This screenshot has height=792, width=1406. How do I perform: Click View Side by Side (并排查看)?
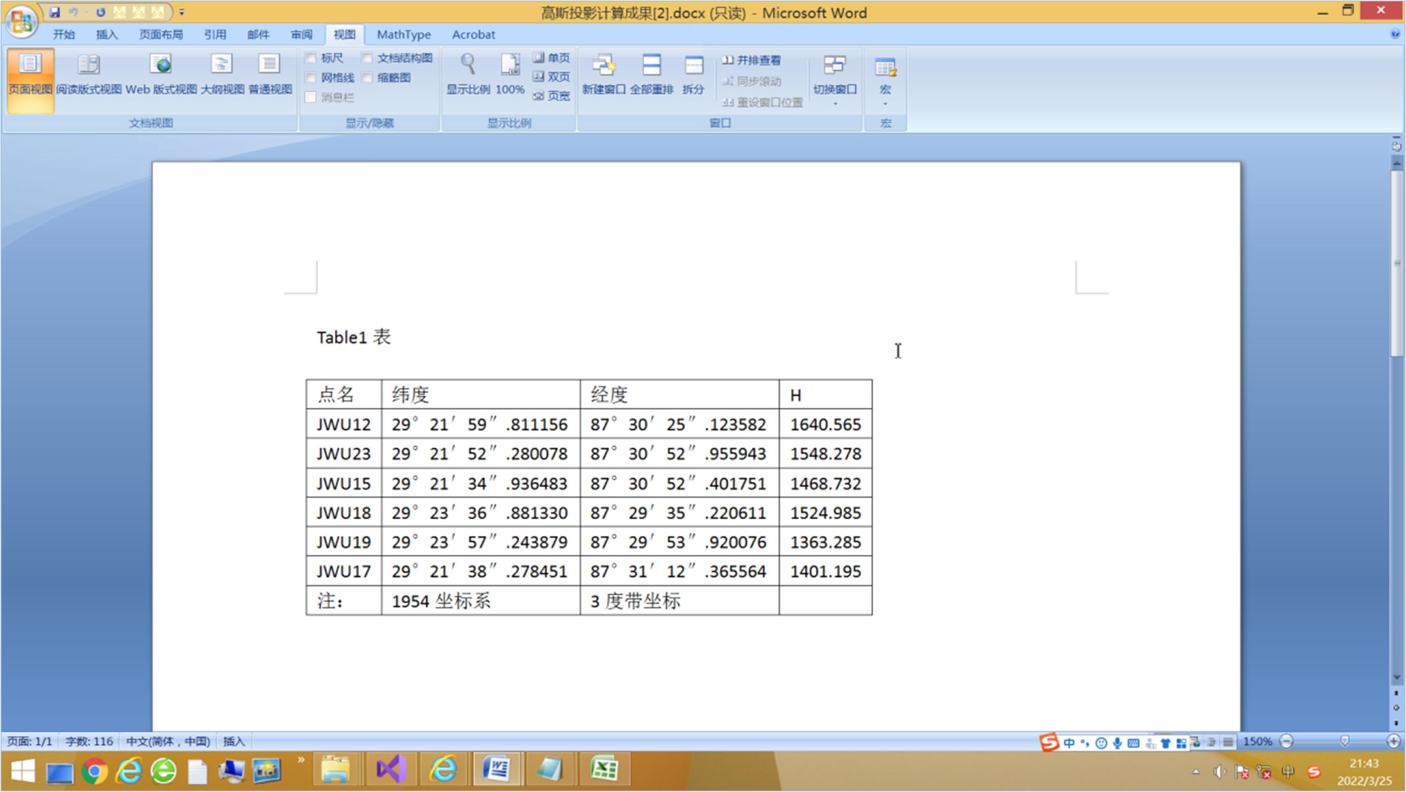click(x=752, y=60)
